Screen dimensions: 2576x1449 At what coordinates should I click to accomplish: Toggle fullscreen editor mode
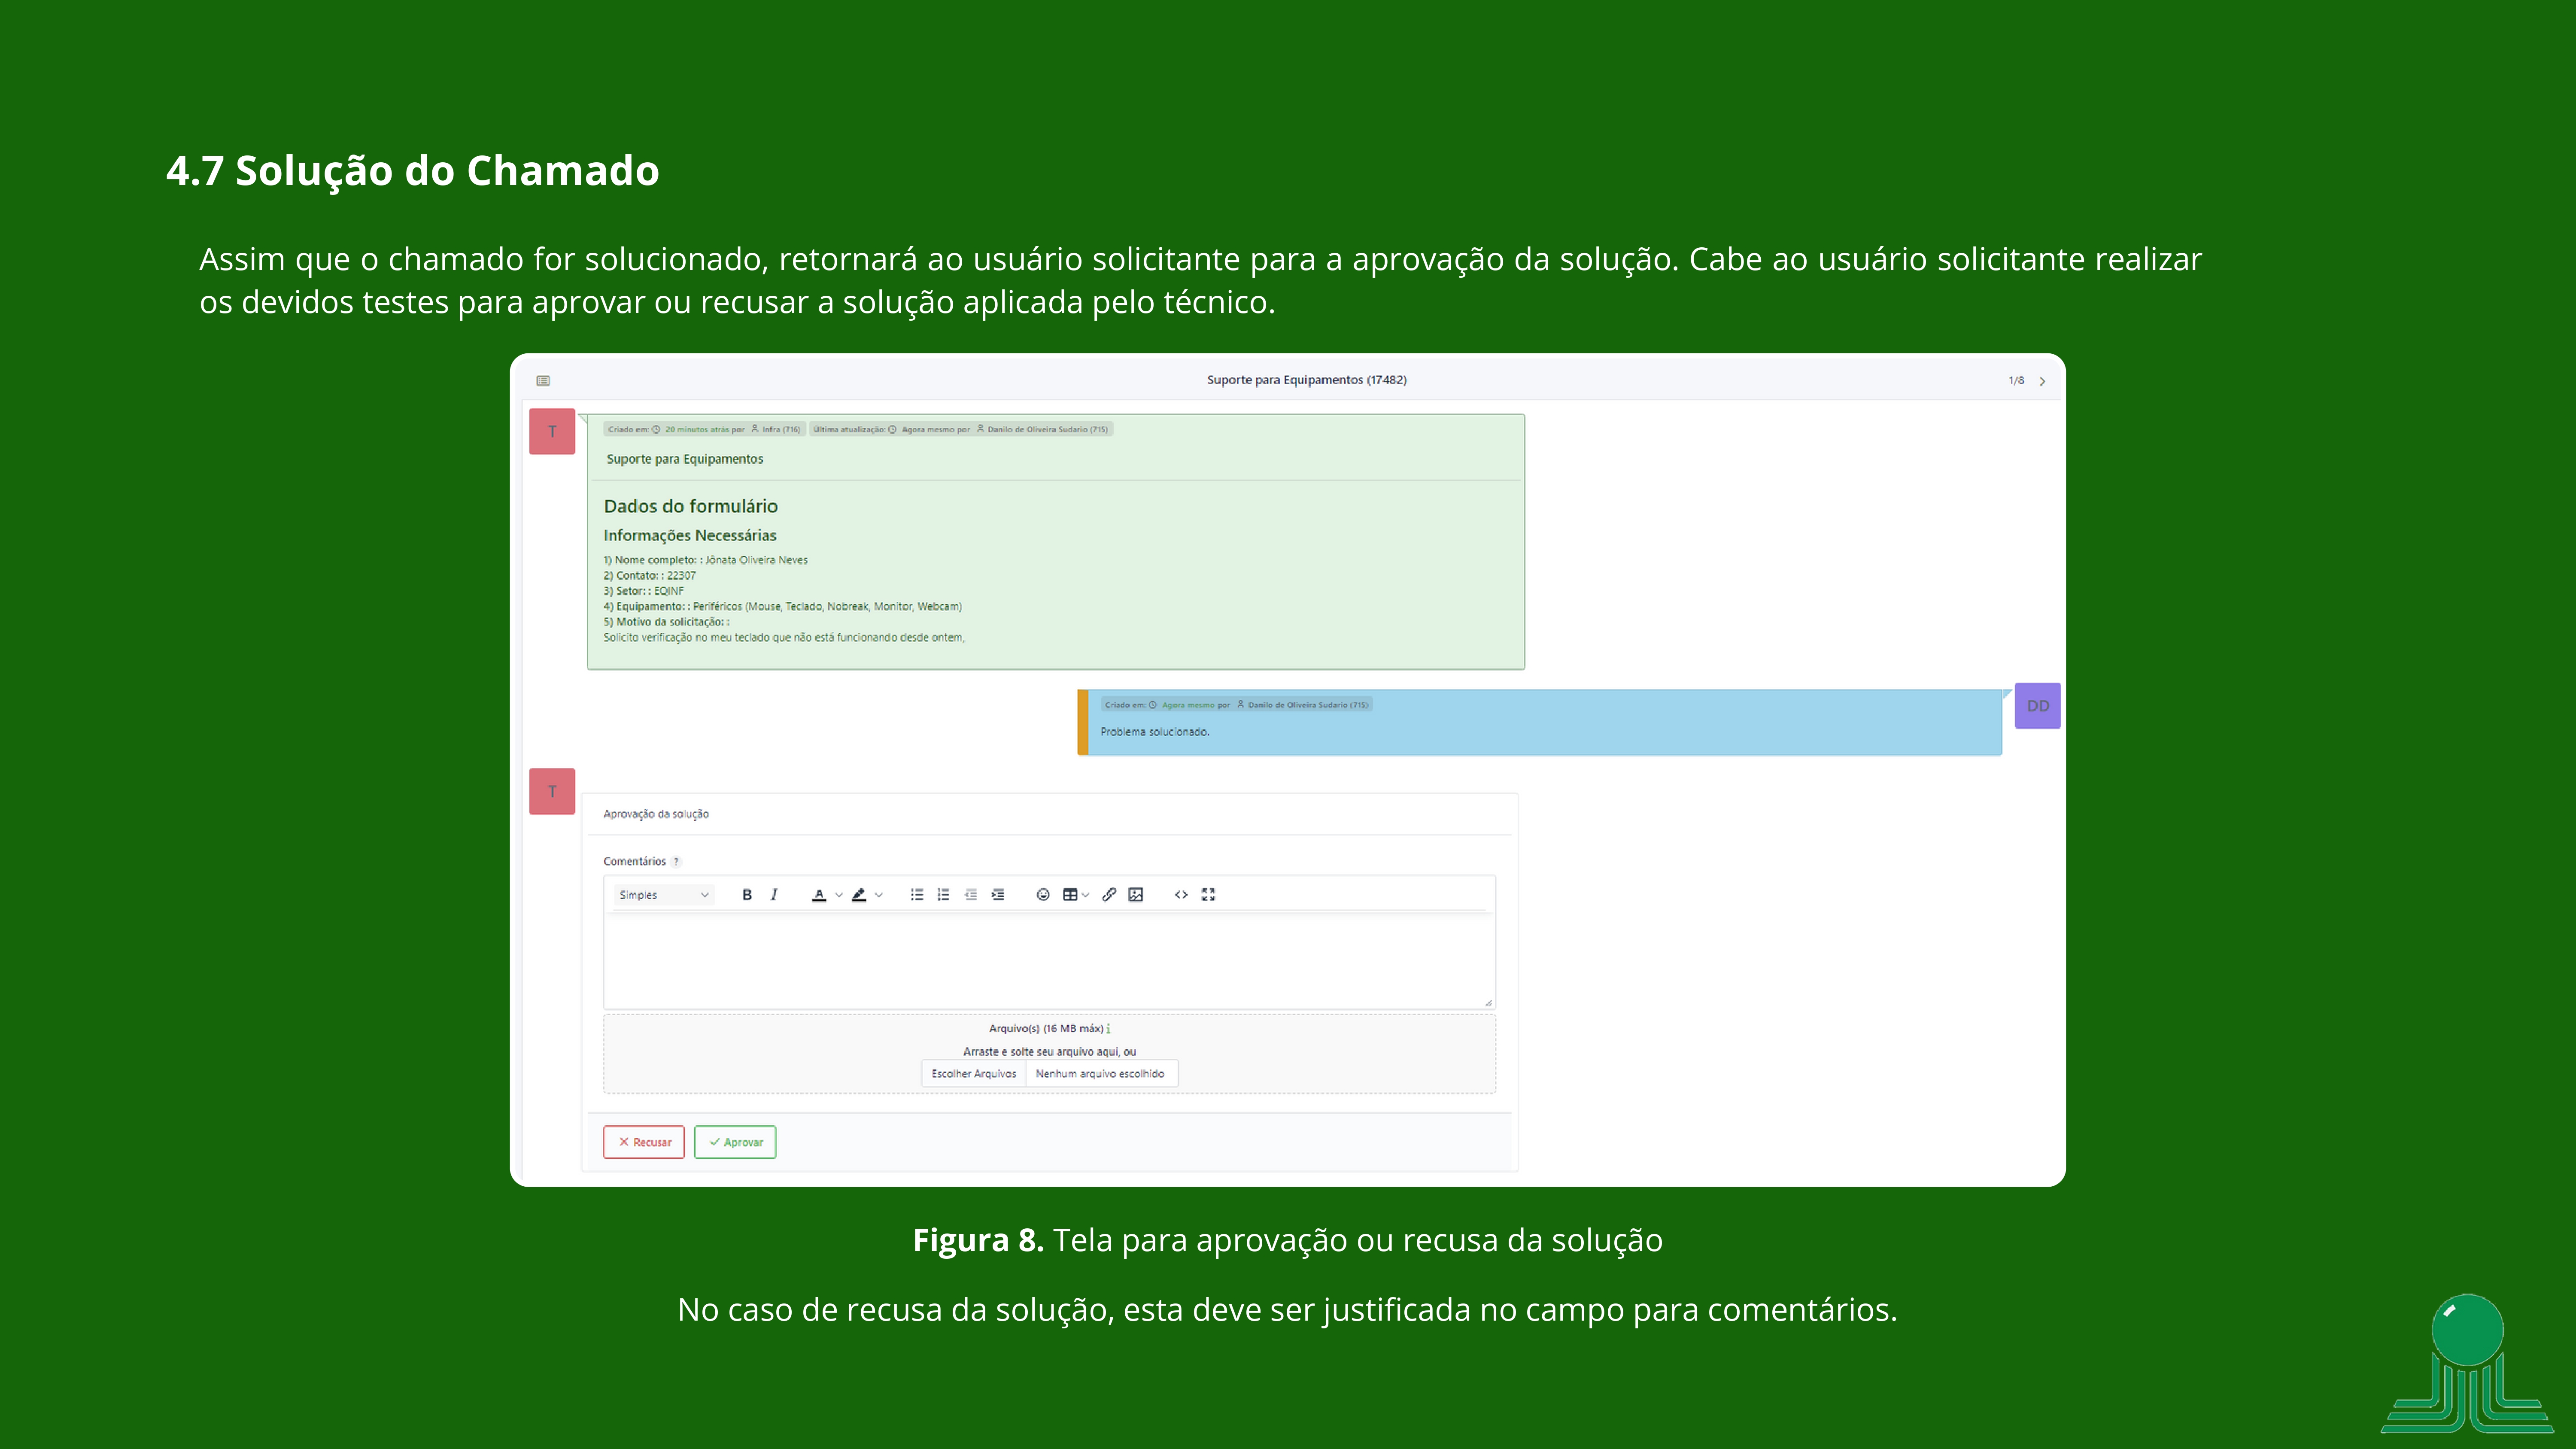pyautogui.click(x=1208, y=895)
